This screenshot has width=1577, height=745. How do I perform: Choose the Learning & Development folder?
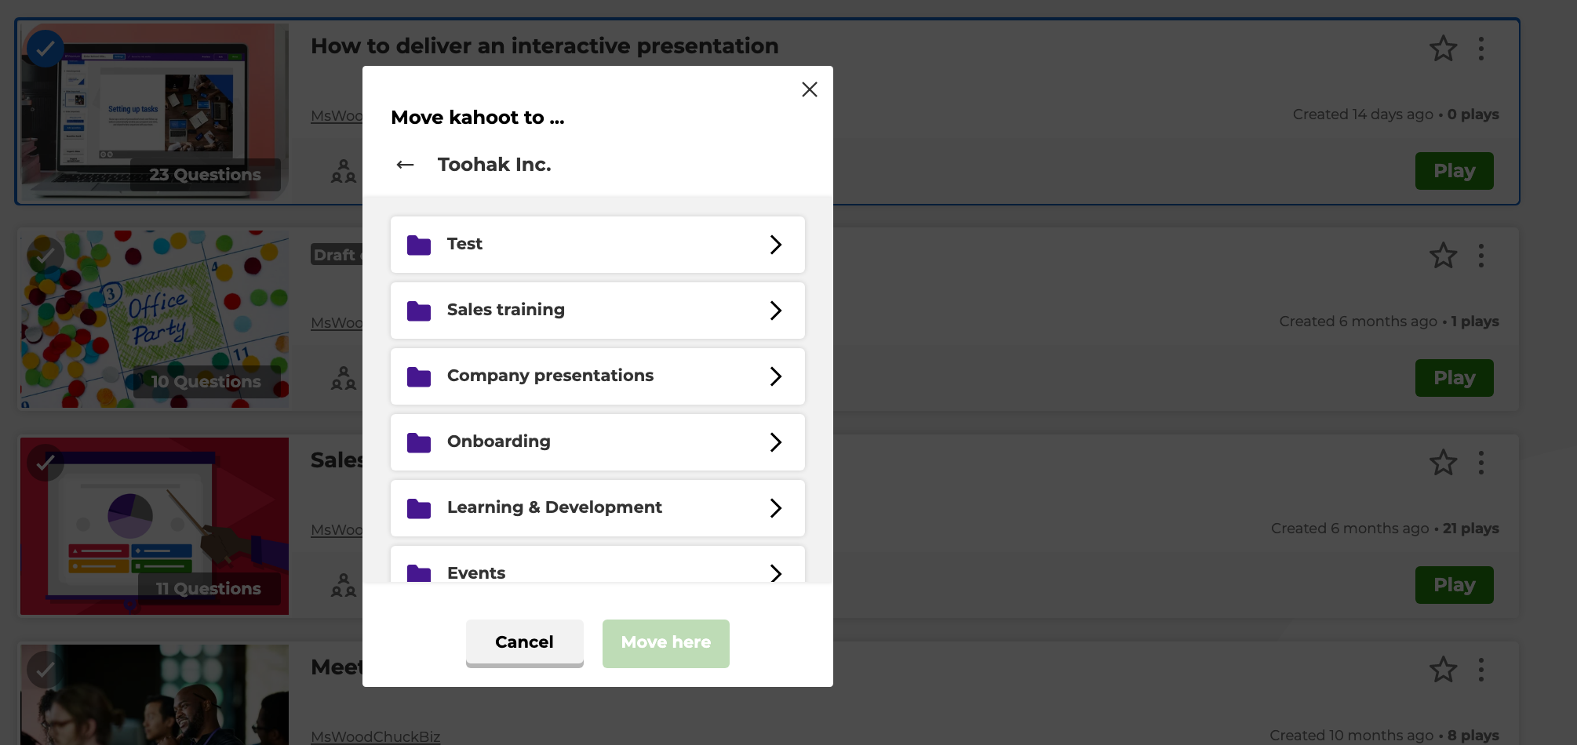pos(598,508)
